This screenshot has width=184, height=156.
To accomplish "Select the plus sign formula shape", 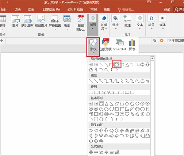I will click(91, 152).
